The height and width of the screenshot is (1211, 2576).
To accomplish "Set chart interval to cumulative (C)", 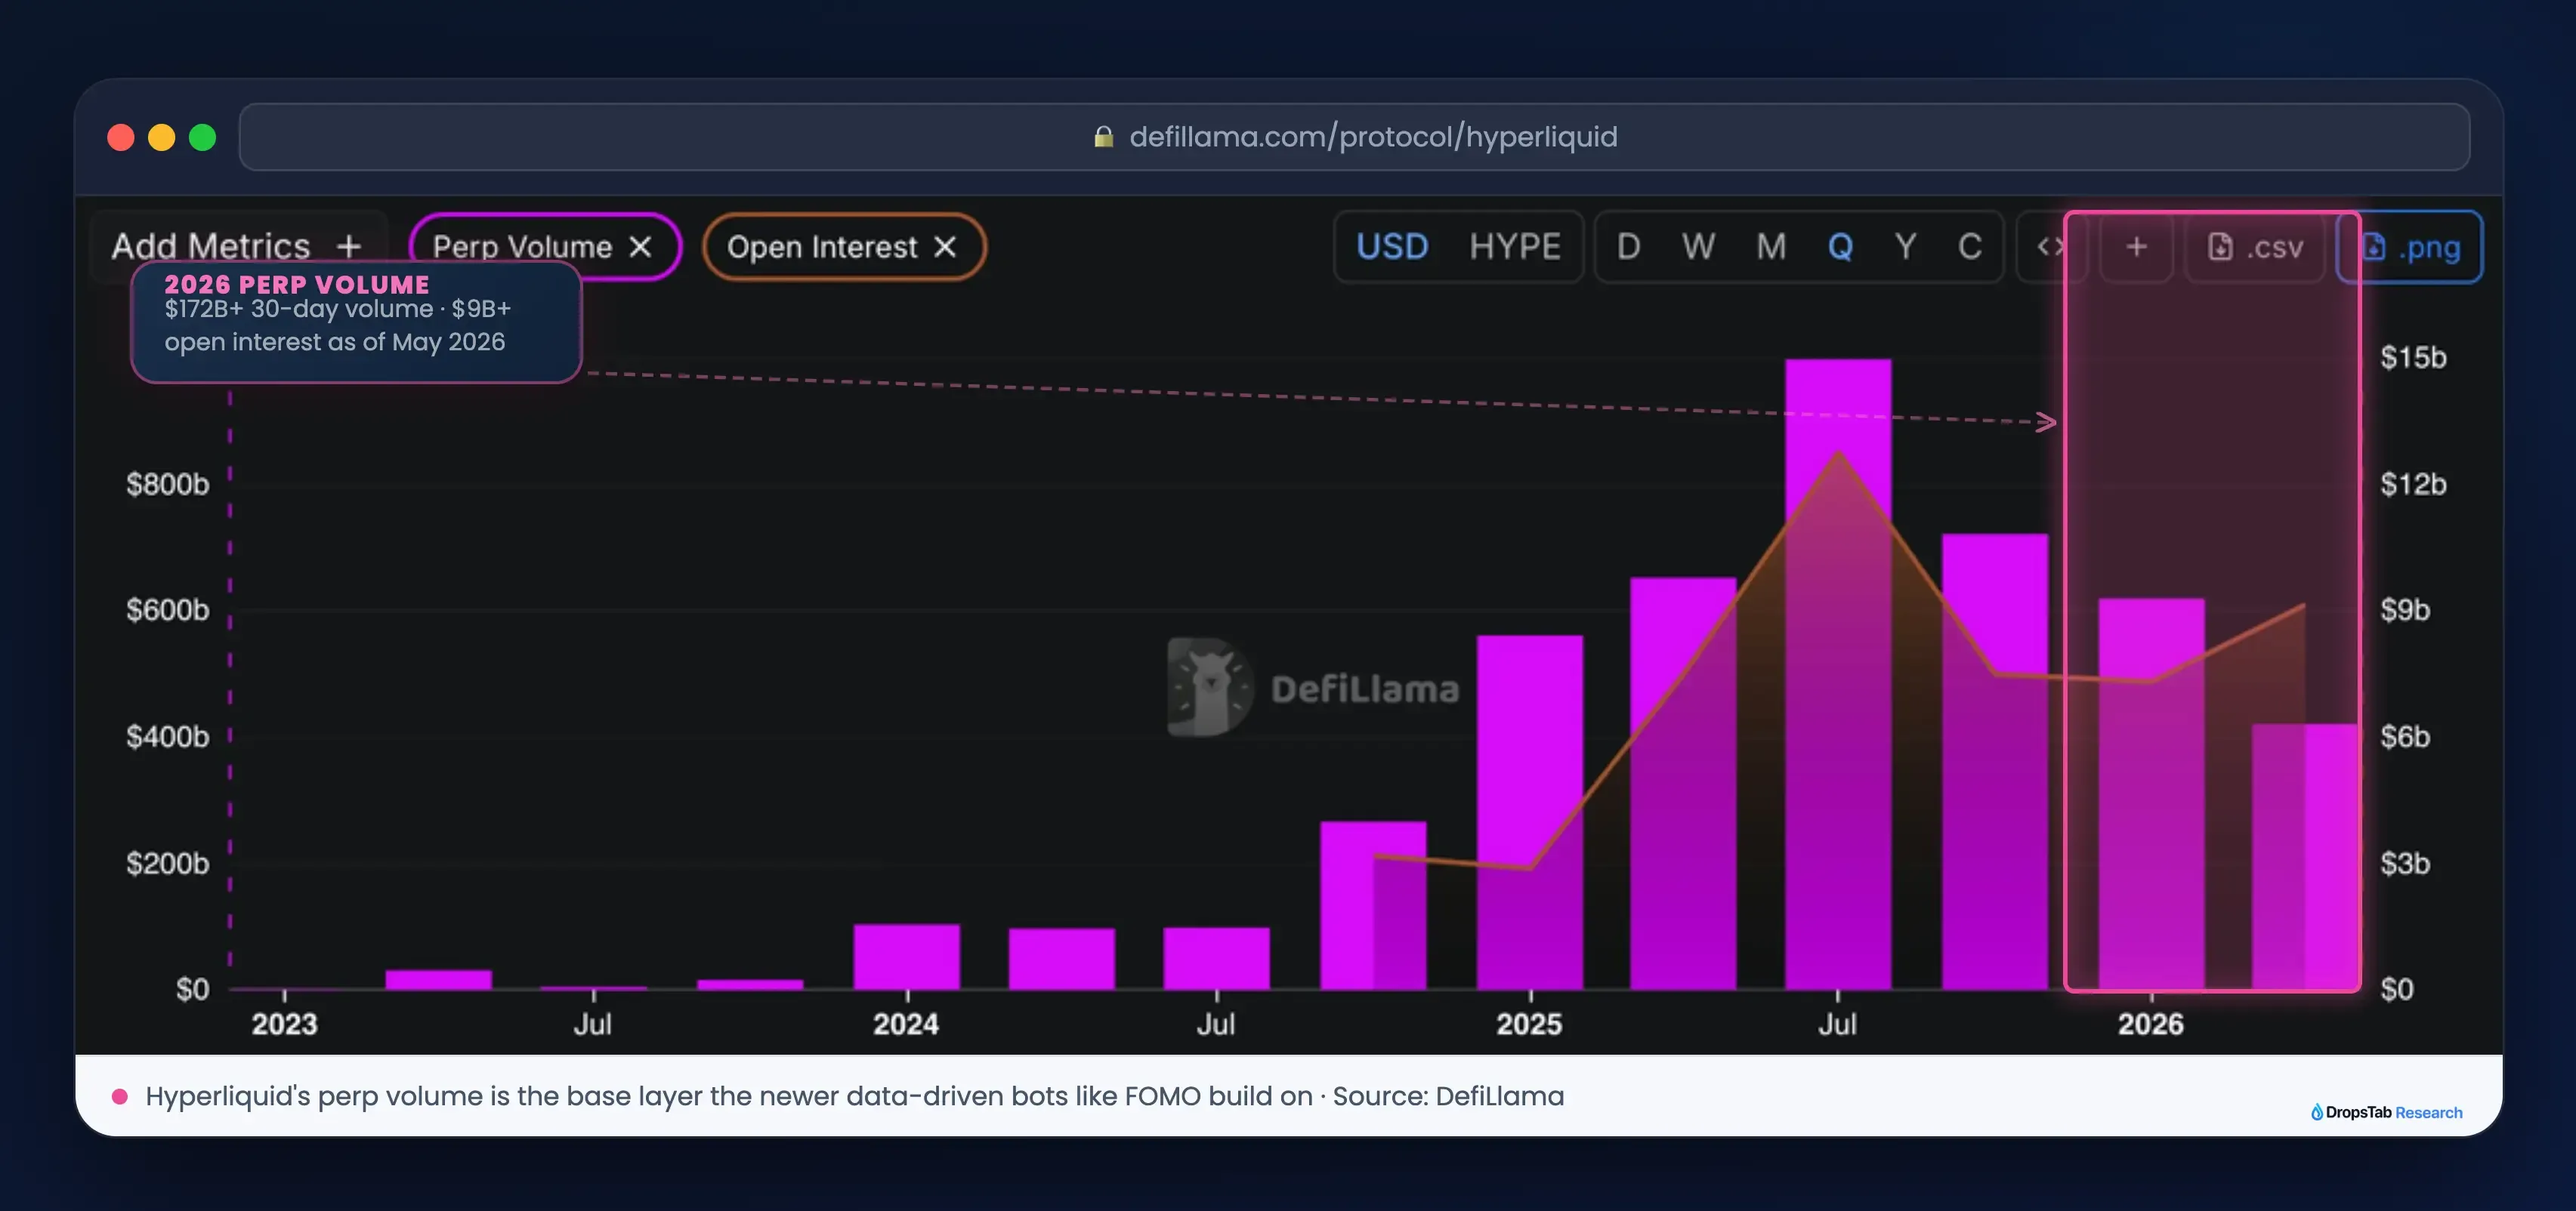I will click(x=1969, y=247).
